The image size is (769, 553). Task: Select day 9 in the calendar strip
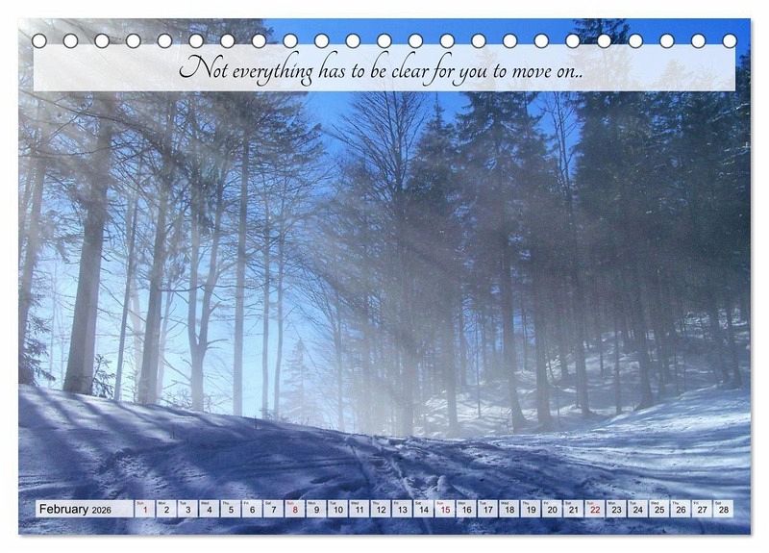point(316,509)
